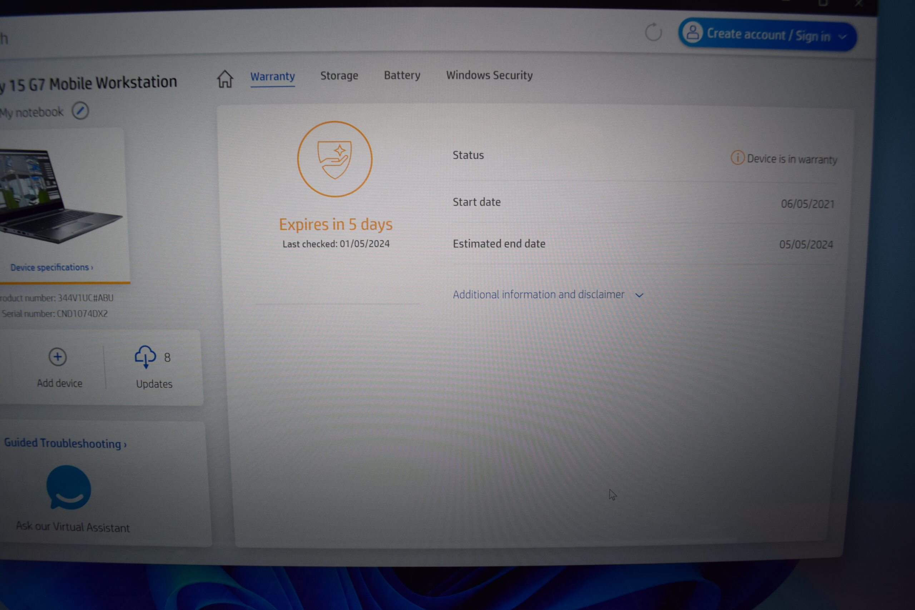Click the Start date value 06/05/2021
This screenshot has width=915, height=610.
(x=808, y=204)
